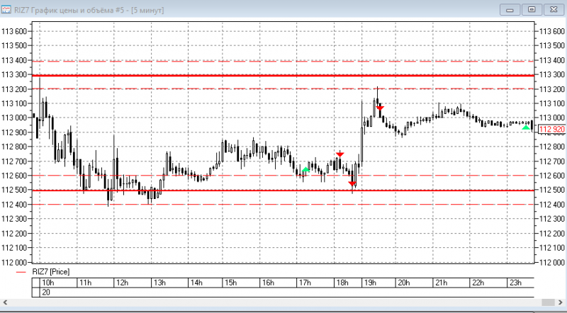Click the red marker at 112 500 low
567x313 pixels.
(352, 183)
